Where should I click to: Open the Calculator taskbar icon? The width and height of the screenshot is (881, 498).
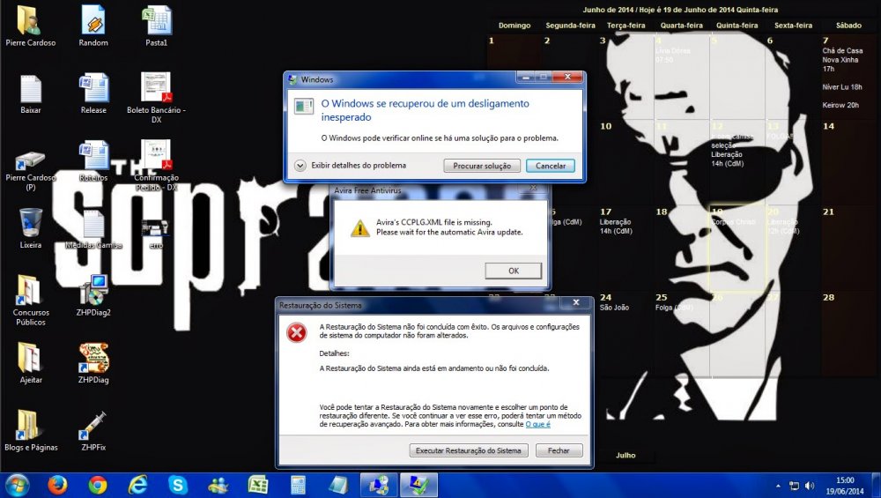[299, 485]
